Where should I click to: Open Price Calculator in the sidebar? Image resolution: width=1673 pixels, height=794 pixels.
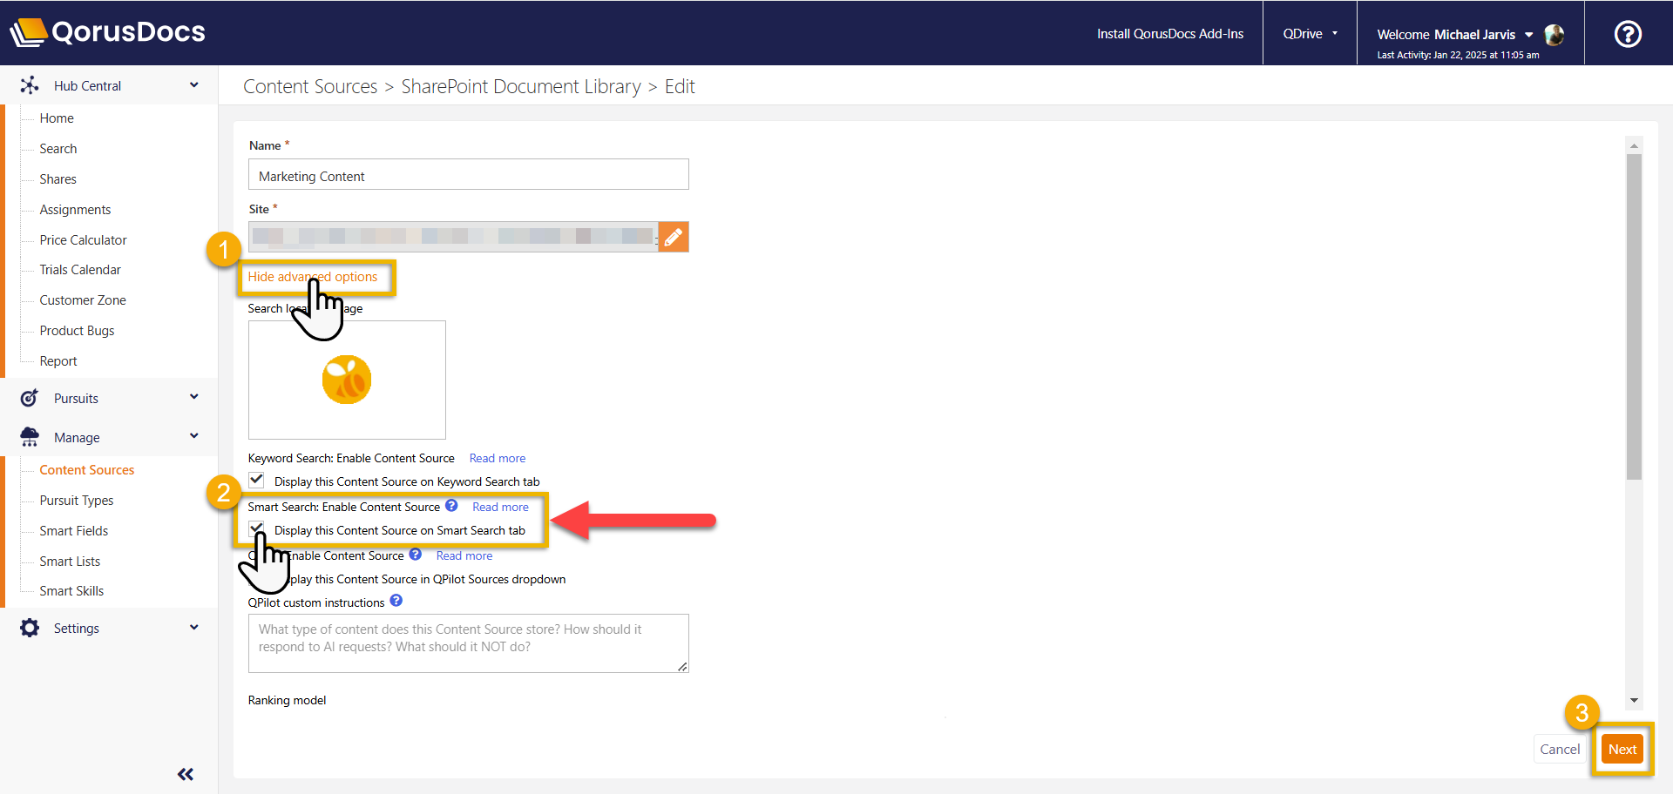click(x=83, y=240)
